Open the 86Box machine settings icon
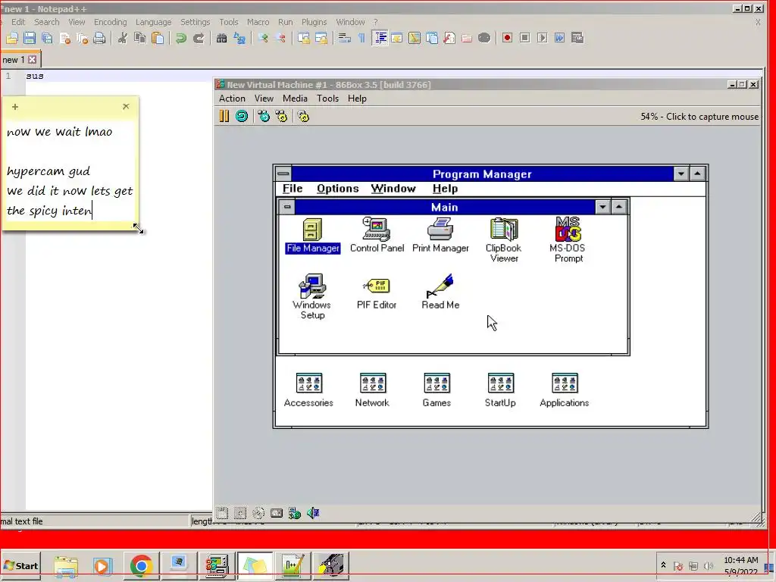The image size is (776, 582). click(x=303, y=116)
